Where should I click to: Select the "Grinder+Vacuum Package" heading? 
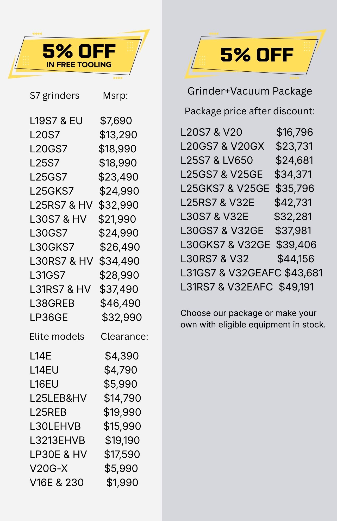coord(249,91)
